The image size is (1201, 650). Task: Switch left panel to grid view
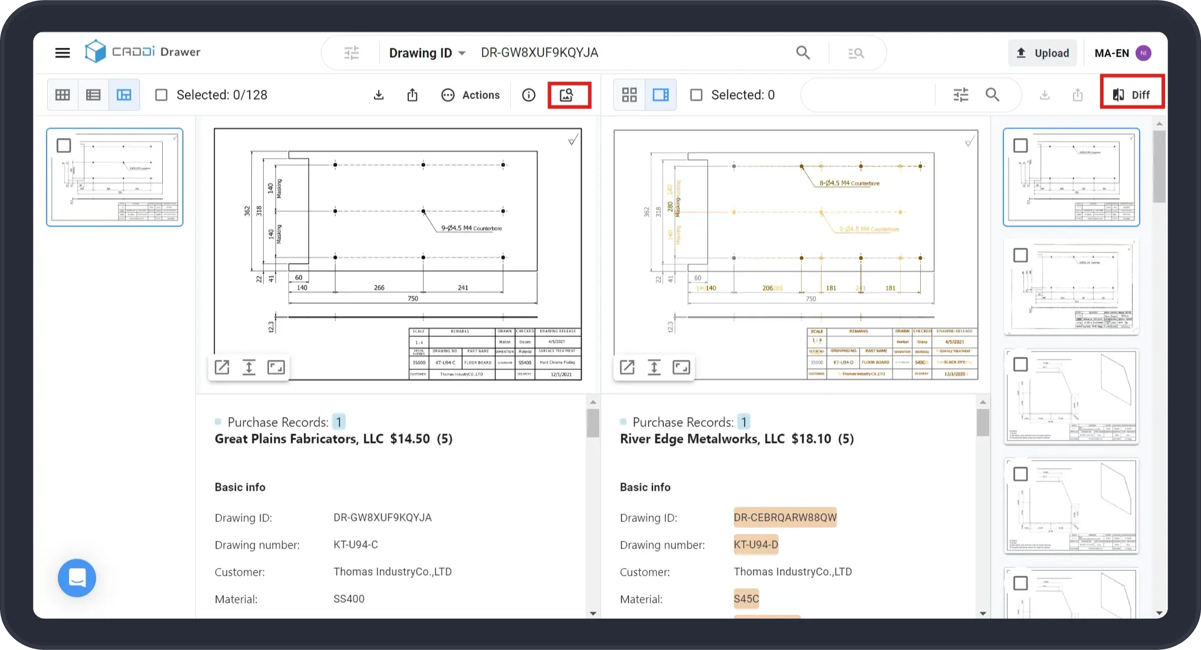pyautogui.click(x=63, y=95)
